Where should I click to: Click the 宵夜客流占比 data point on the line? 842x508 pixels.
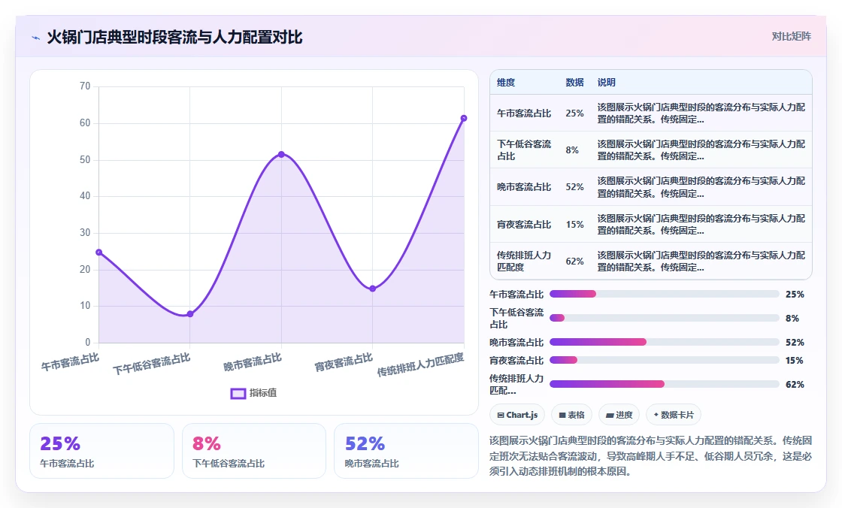click(x=373, y=289)
